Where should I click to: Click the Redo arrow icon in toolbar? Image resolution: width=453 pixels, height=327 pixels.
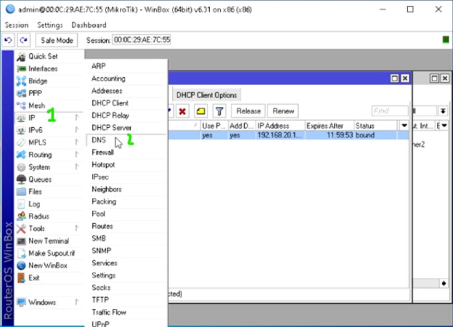[x=23, y=40]
